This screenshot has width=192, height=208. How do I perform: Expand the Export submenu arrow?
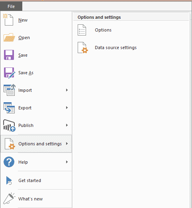(67, 107)
